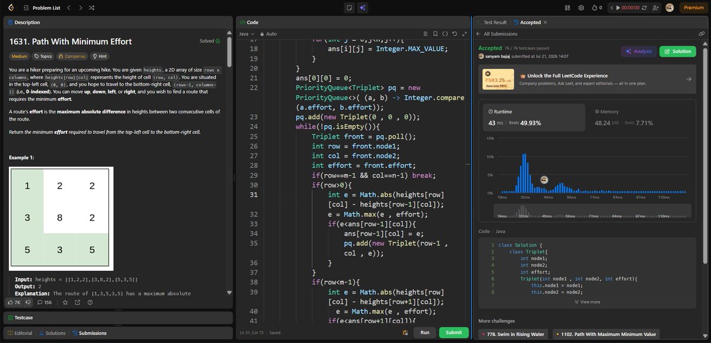Open the Topics tag
The width and height of the screenshot is (711, 343).
coord(43,56)
